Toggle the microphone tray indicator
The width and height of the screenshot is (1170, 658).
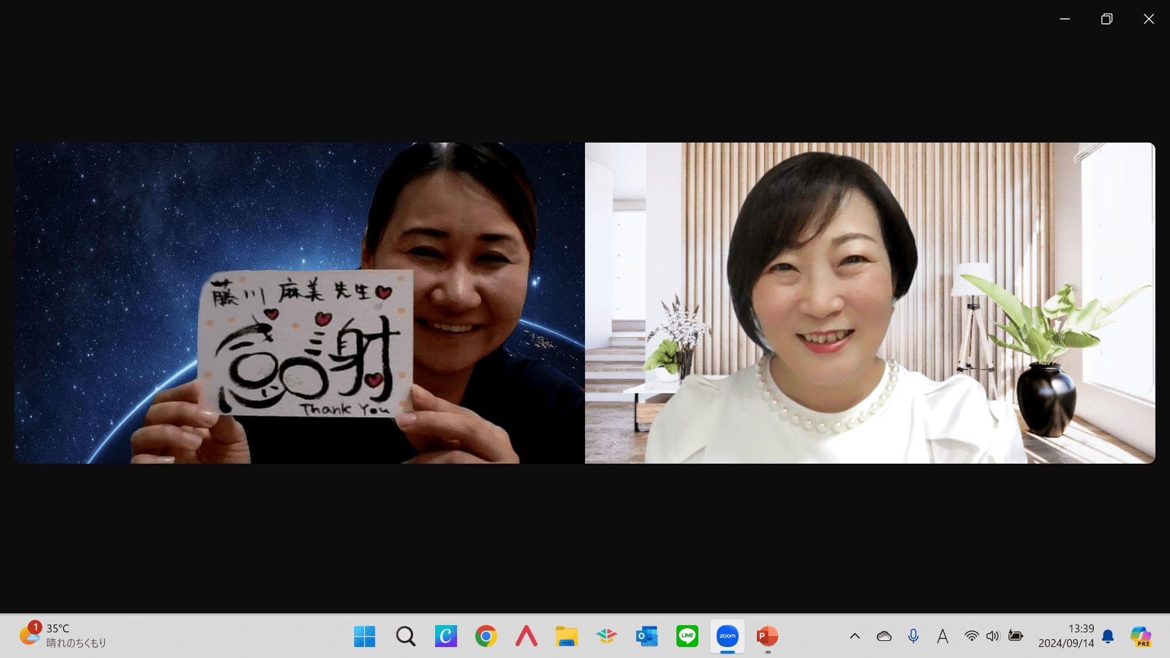(x=913, y=636)
